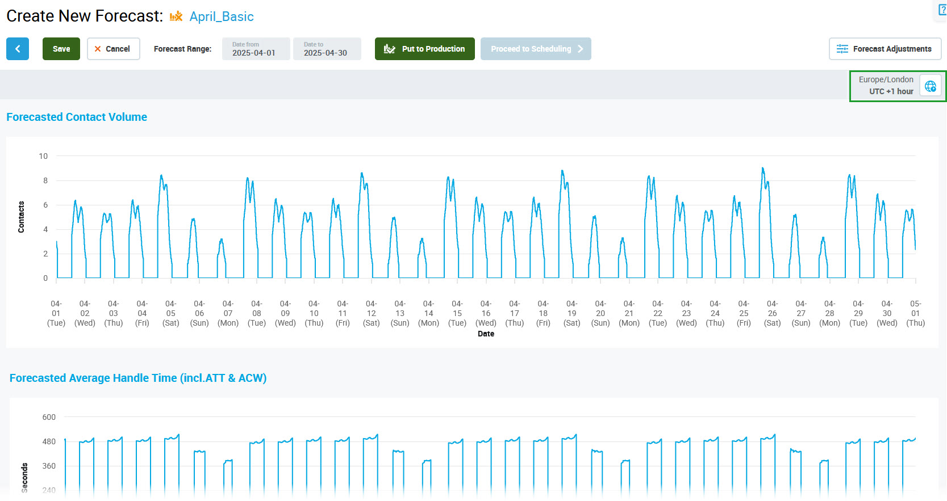Click the 04-26 (Sat) peak in Contact Volume chart
The height and width of the screenshot is (501, 947).
pyautogui.click(x=763, y=169)
